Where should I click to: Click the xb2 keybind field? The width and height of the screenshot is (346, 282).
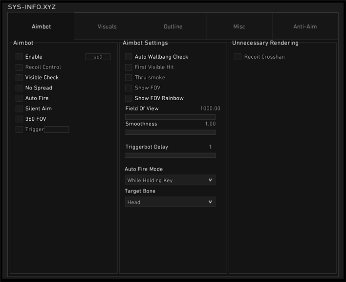98,57
